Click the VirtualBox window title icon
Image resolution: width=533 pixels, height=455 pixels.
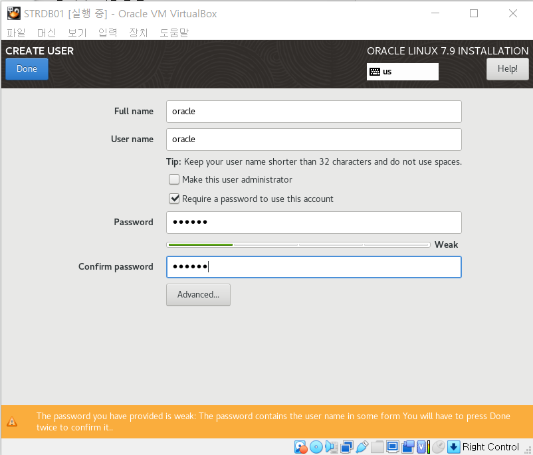(x=13, y=13)
